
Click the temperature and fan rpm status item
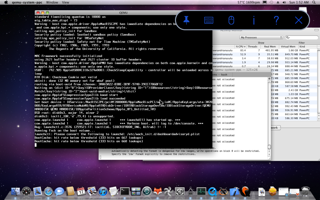[248, 2]
